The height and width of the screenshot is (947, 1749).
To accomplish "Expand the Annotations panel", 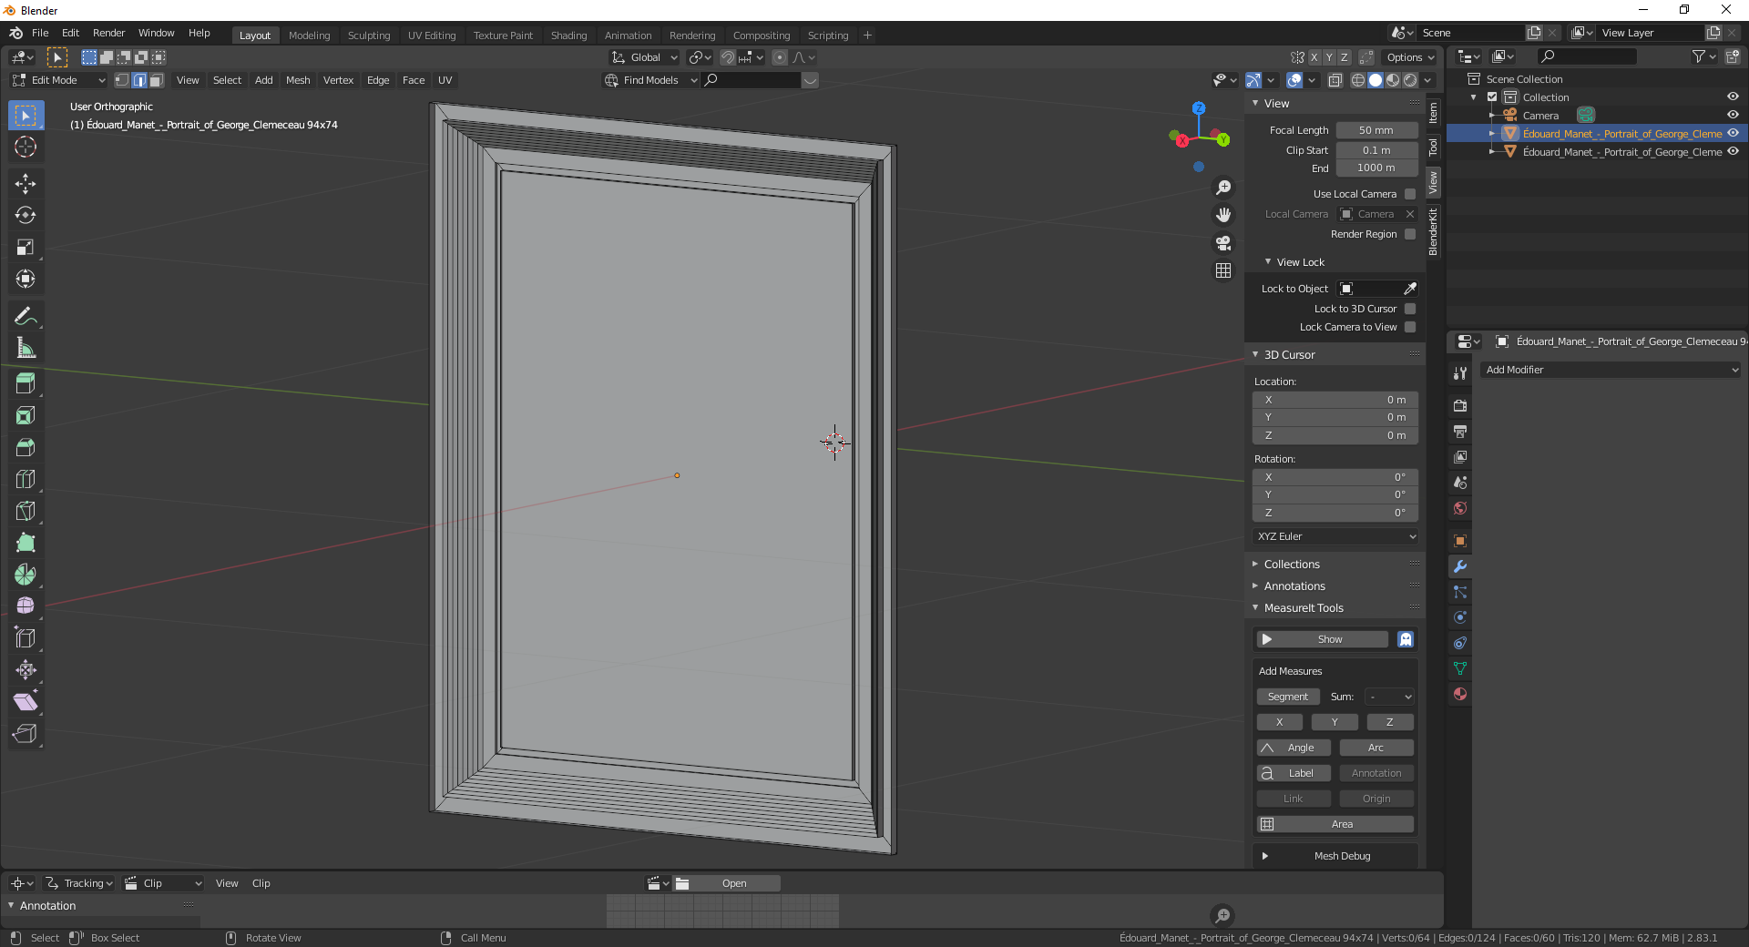I will (x=1294, y=586).
